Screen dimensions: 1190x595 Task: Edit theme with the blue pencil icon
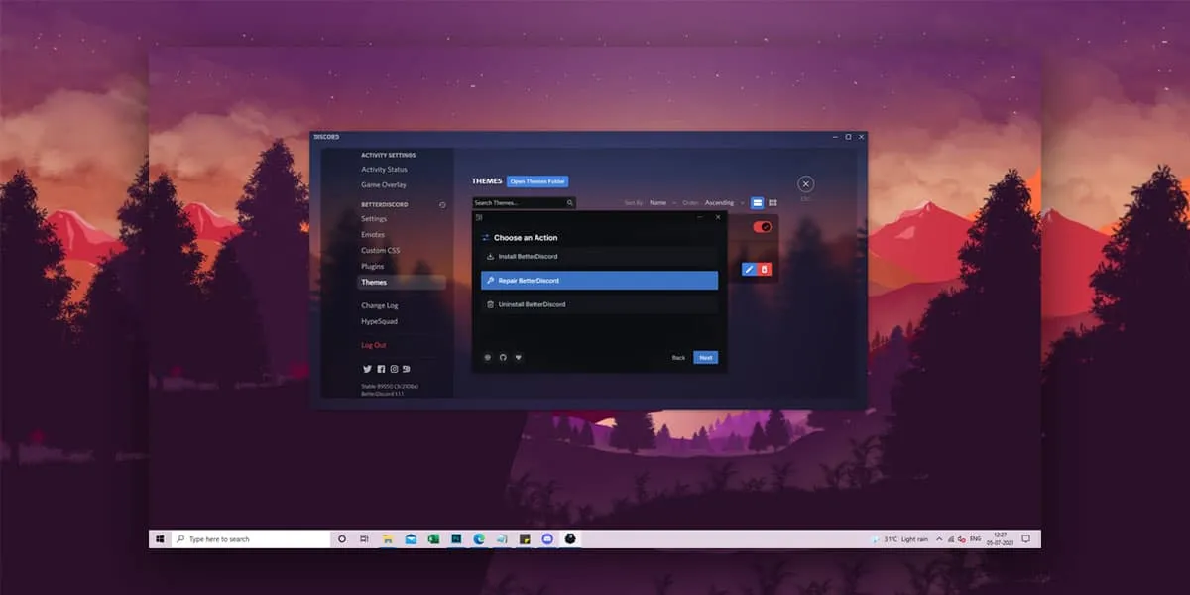pyautogui.click(x=750, y=269)
